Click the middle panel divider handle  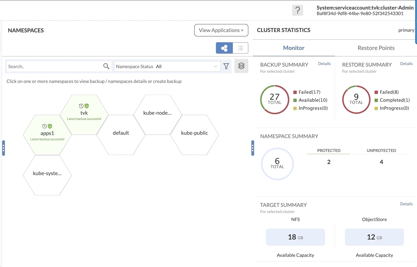pos(253,148)
